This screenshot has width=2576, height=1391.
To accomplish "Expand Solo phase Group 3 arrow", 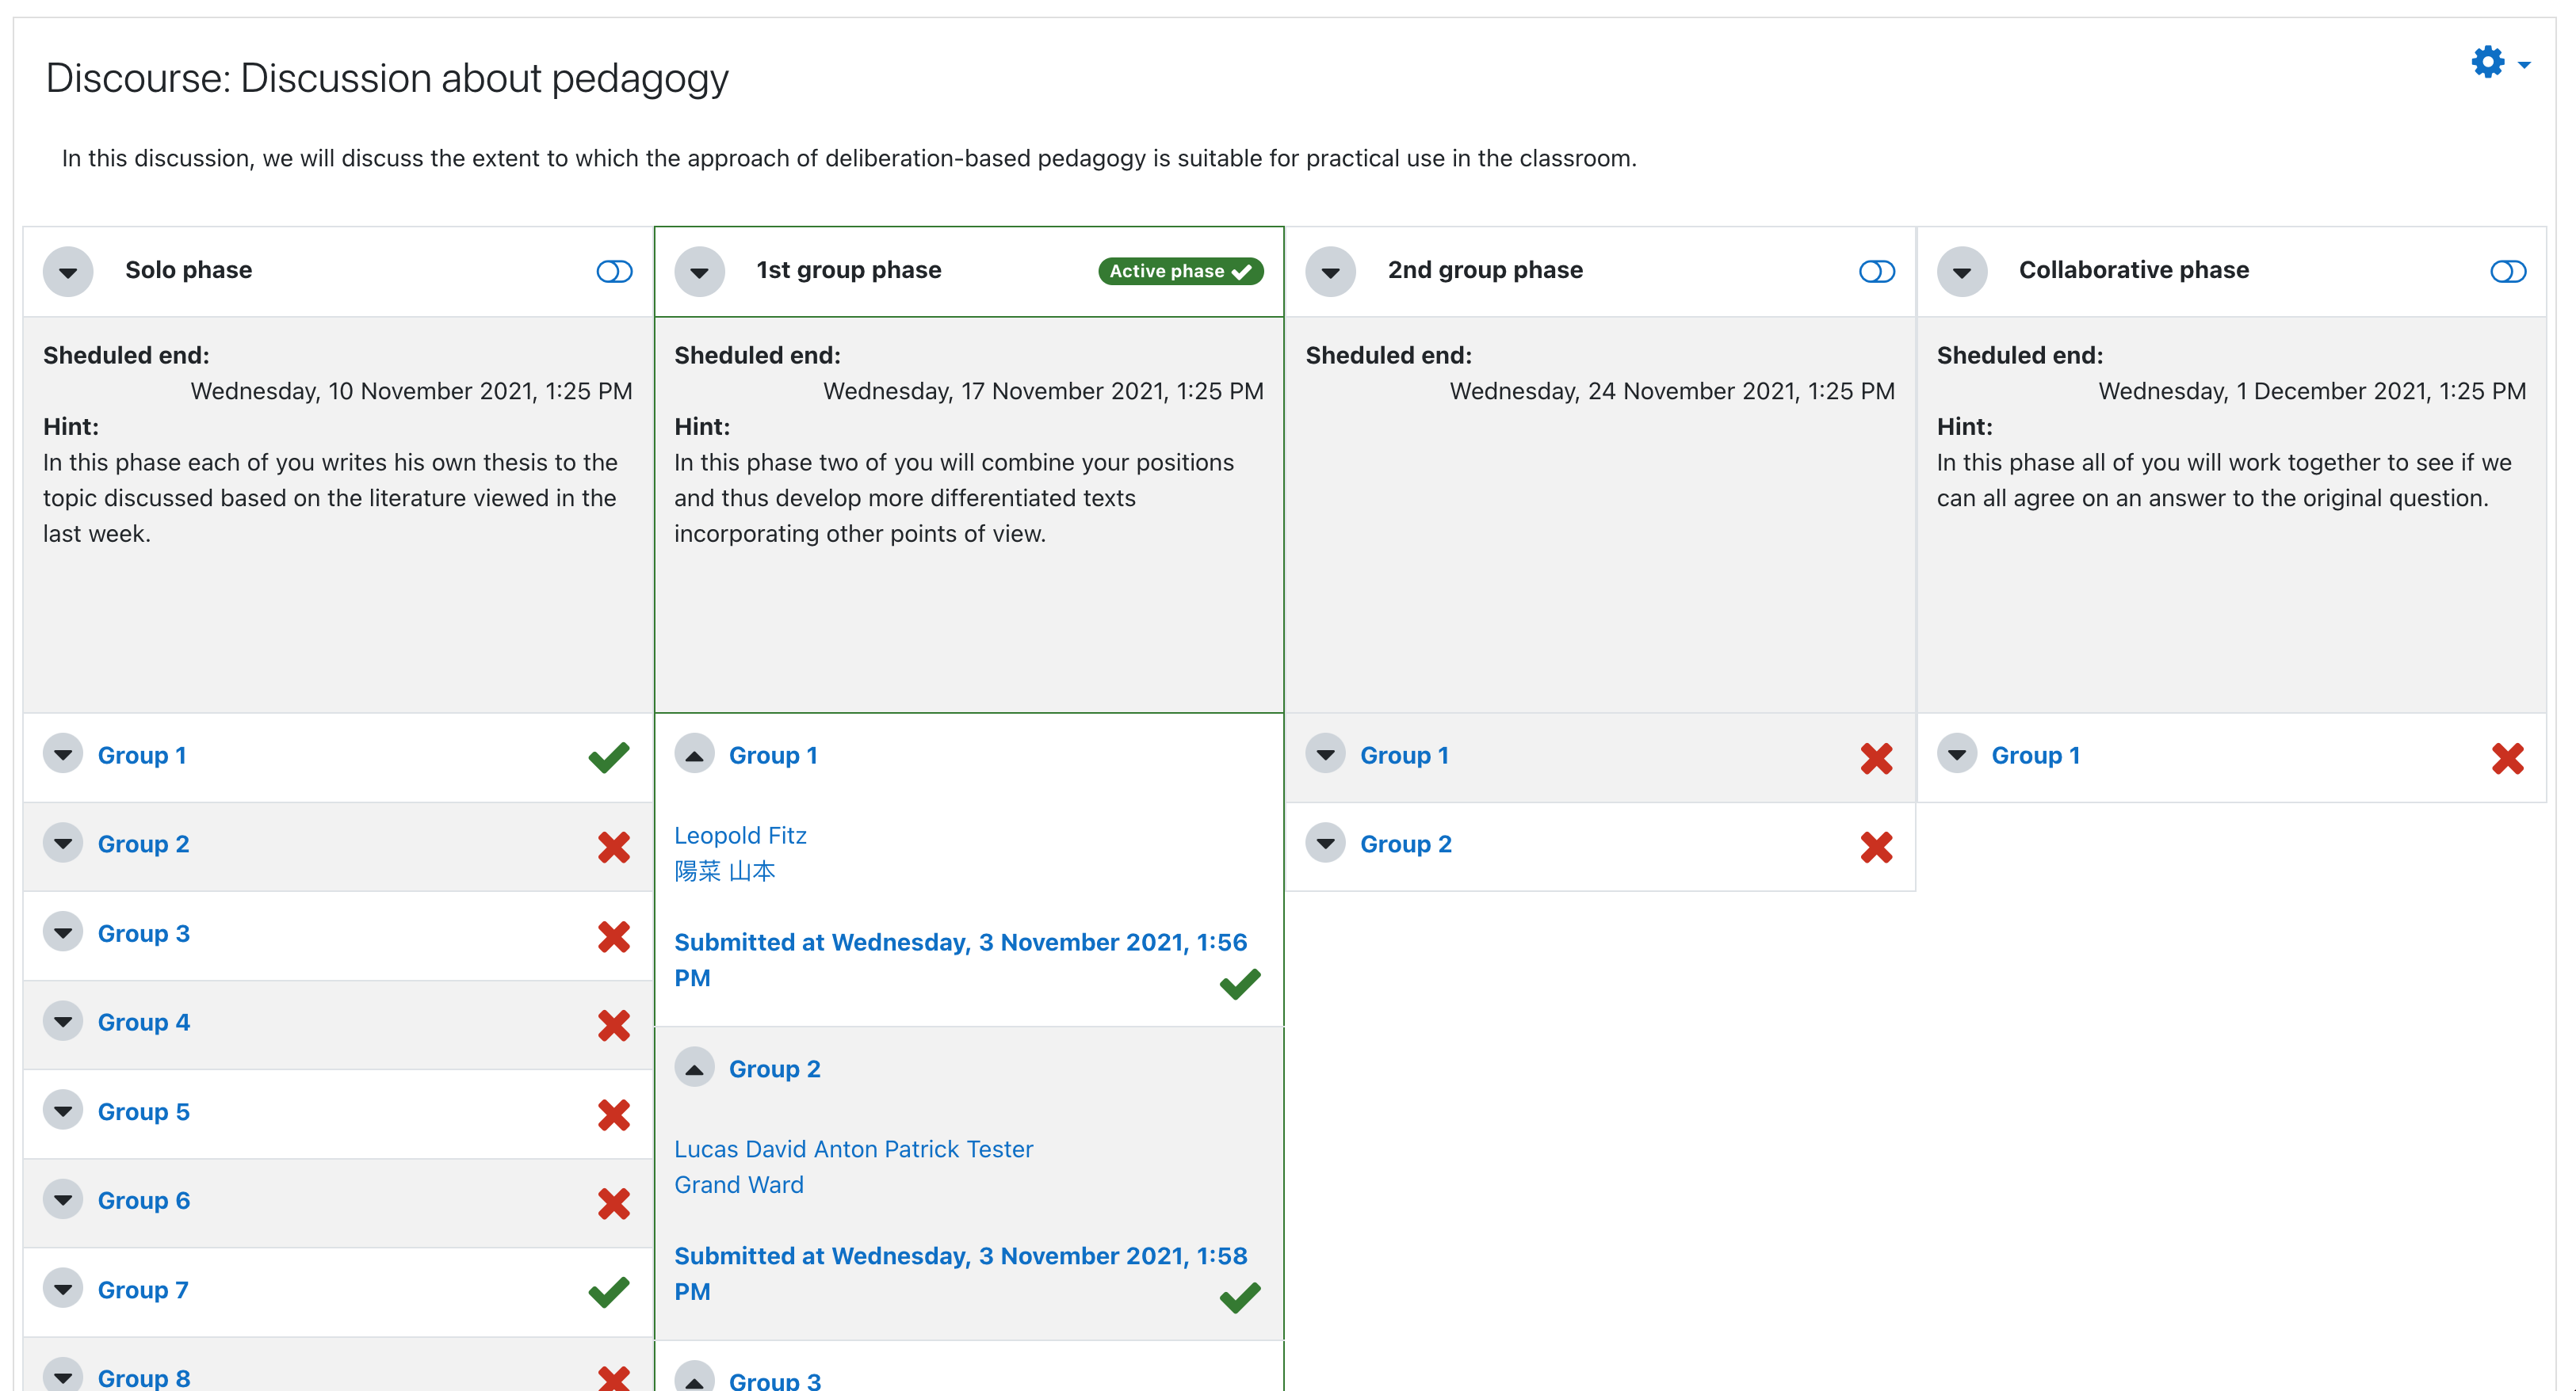I will click(63, 932).
